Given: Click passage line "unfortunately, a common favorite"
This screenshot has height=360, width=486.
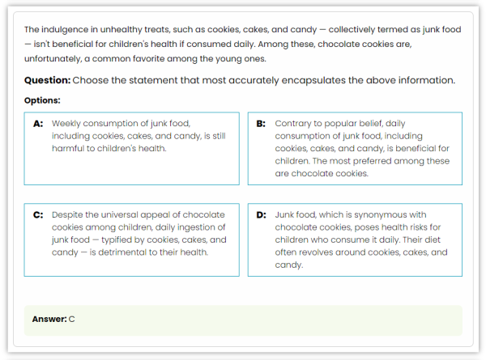Looking at the screenshot, I should (145, 58).
